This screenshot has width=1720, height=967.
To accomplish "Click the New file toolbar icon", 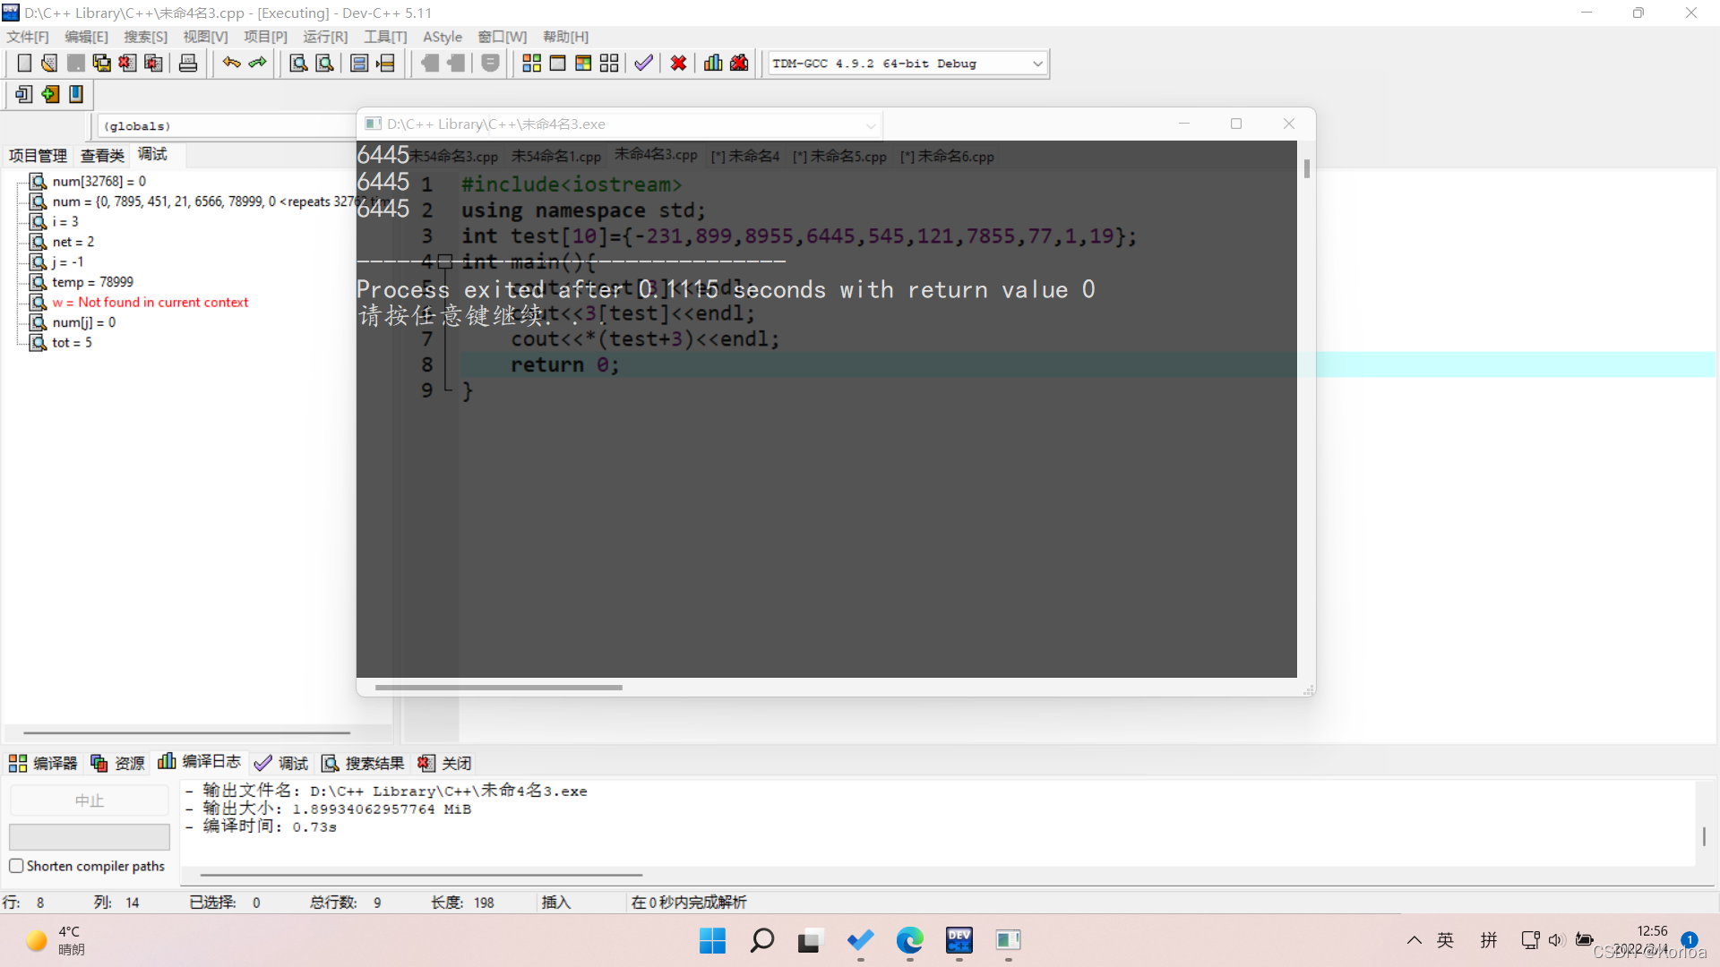I will coord(24,64).
